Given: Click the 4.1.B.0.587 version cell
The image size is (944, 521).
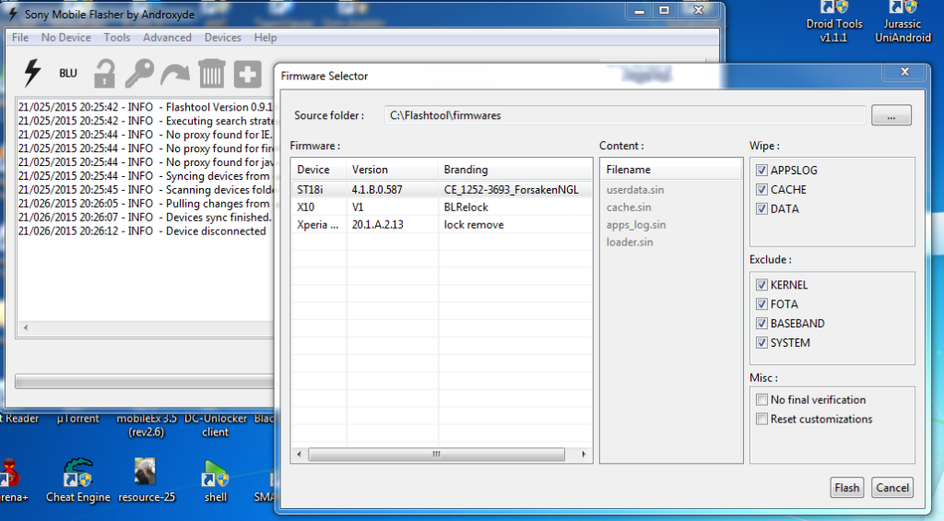Looking at the screenshot, I should (x=377, y=190).
